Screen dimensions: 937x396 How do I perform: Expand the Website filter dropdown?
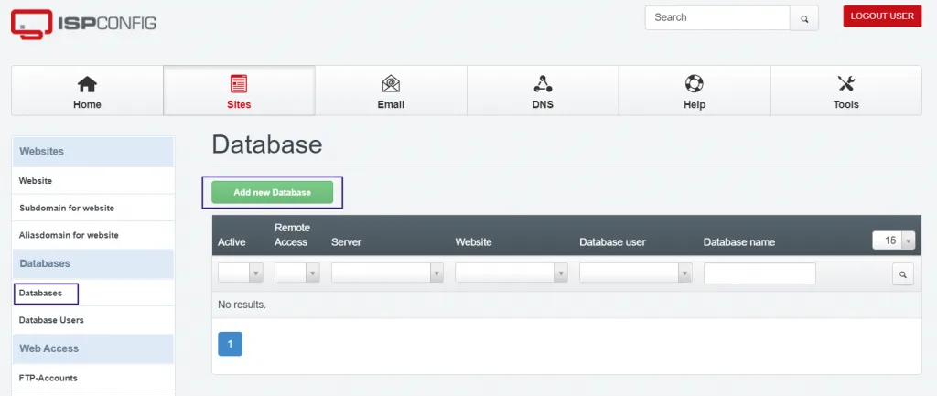pyautogui.click(x=511, y=273)
